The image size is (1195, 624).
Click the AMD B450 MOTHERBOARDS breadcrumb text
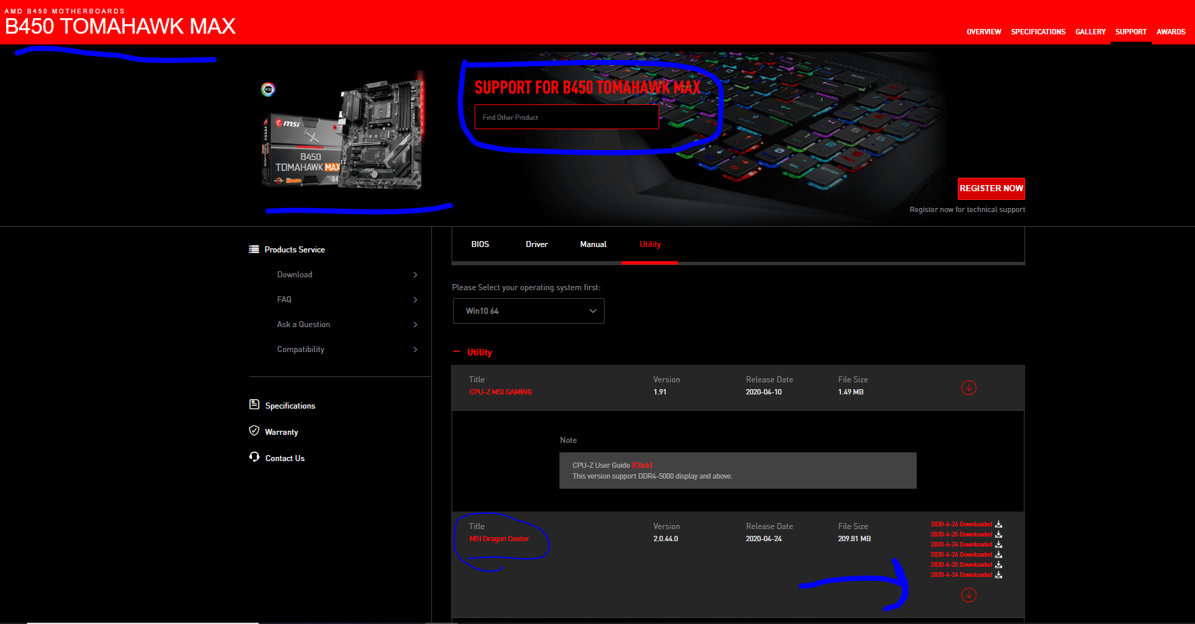[65, 11]
